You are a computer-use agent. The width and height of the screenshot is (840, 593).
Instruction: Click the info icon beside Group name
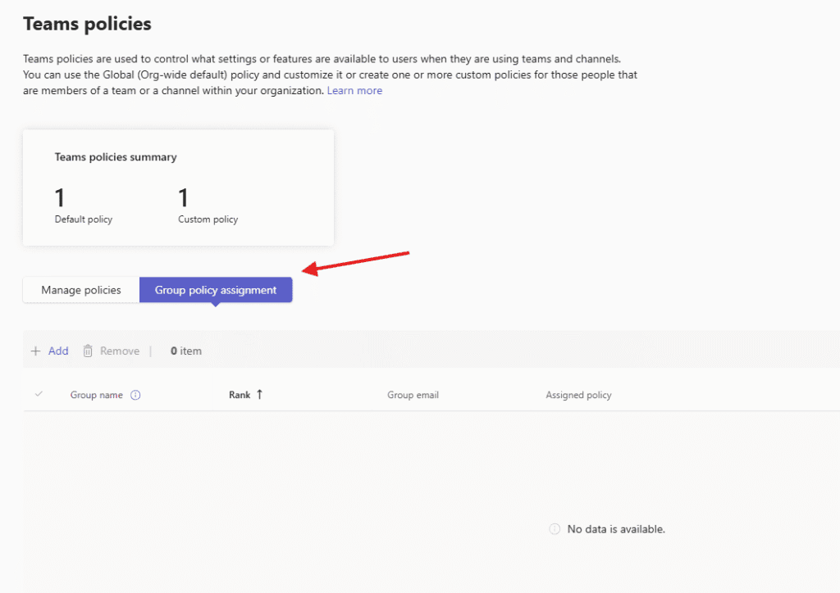pos(136,395)
